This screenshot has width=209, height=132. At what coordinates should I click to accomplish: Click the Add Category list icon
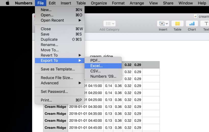[109, 23]
